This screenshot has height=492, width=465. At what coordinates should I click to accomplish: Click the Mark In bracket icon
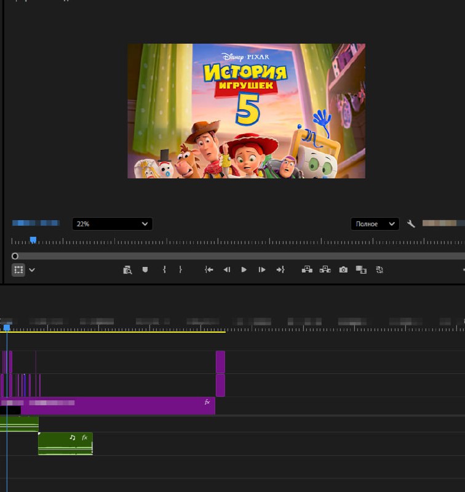(164, 269)
